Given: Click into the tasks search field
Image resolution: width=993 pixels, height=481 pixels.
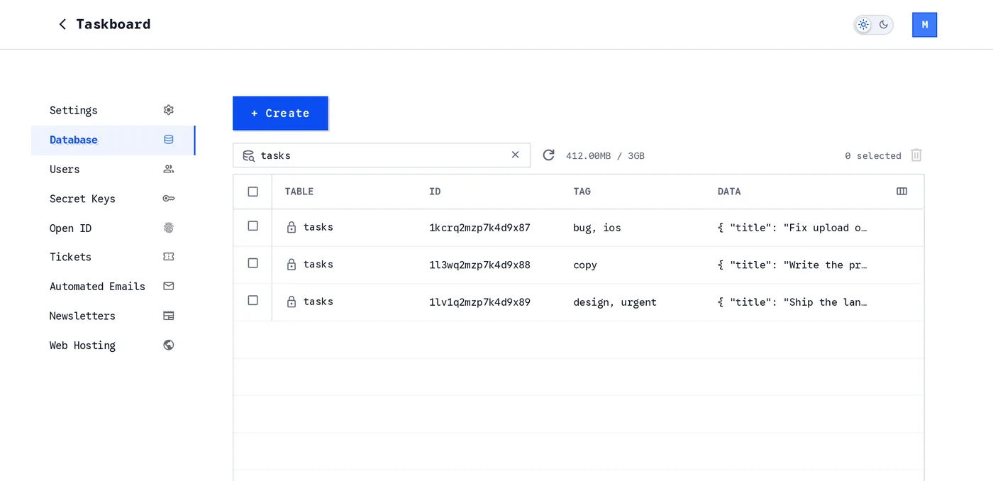Looking at the screenshot, I should coord(382,155).
